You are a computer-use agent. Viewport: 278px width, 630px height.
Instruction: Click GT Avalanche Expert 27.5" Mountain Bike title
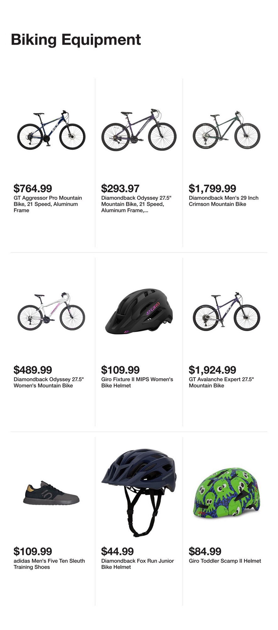(221, 382)
